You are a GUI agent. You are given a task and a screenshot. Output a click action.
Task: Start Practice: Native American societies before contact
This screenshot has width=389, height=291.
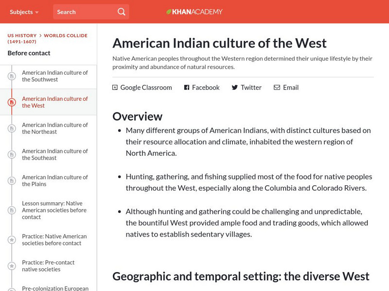coord(54,240)
